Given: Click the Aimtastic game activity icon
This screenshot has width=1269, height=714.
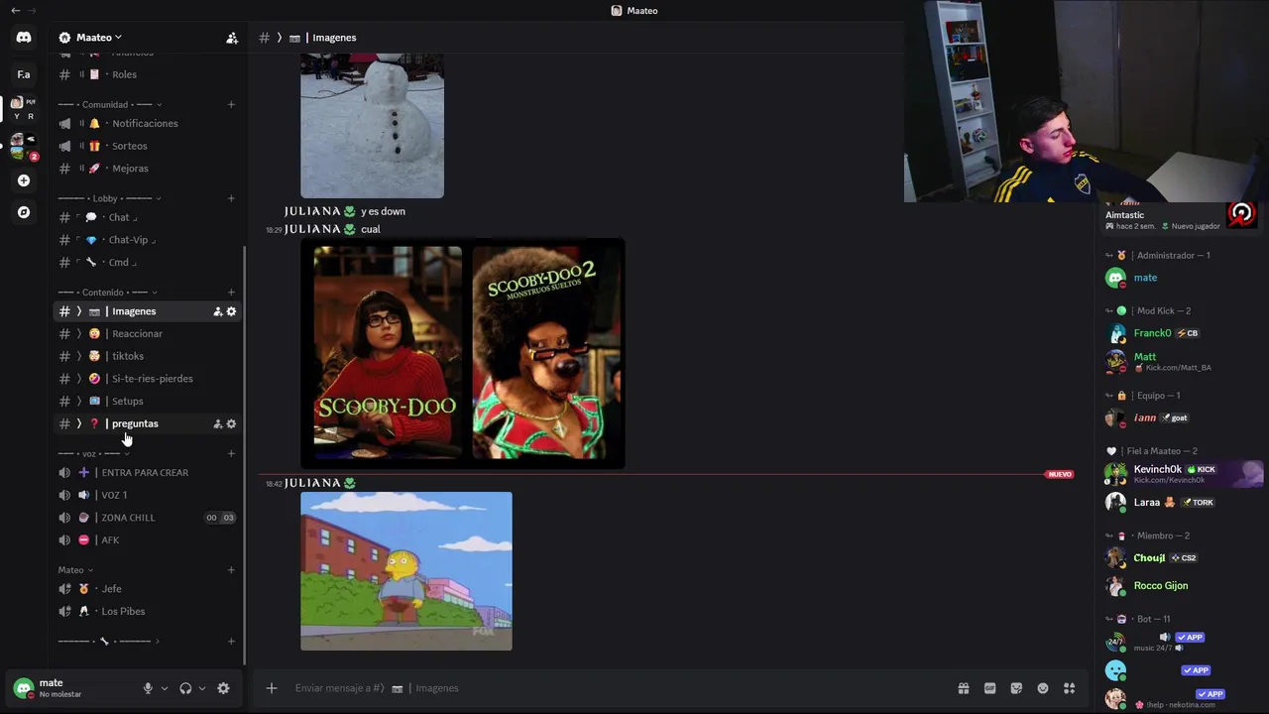Looking at the screenshot, I should (1242, 214).
